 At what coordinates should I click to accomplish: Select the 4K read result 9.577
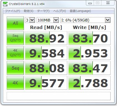pos(46,83)
